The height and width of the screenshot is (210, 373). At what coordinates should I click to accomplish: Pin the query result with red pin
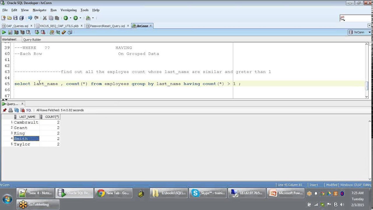coord(4,110)
